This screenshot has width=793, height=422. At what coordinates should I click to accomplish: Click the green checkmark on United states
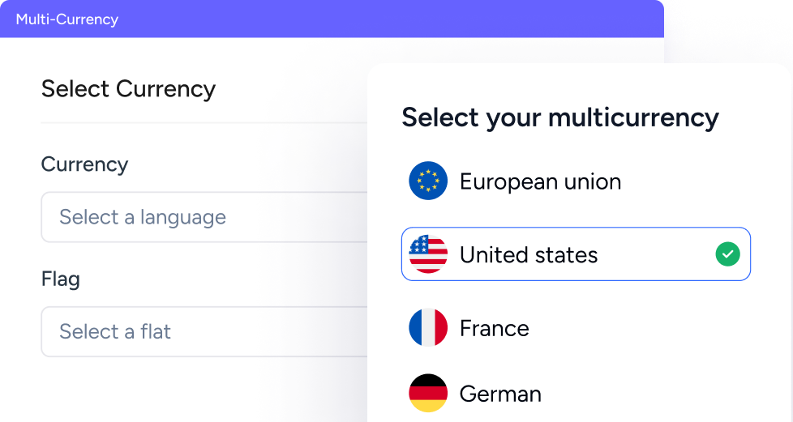coord(727,254)
